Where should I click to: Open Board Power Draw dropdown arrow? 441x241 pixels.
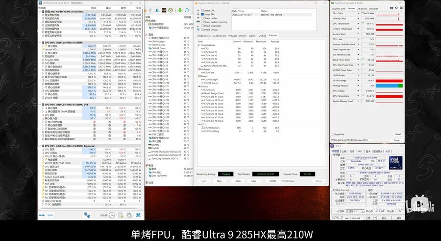tap(358, 60)
